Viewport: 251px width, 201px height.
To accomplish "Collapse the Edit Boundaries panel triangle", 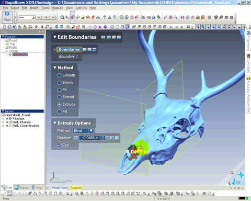I will pos(55,37).
